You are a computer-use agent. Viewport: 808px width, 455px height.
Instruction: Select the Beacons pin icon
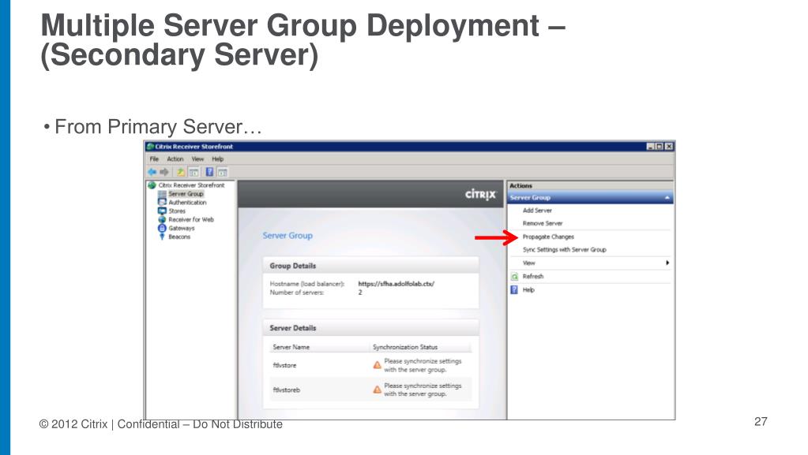point(162,237)
